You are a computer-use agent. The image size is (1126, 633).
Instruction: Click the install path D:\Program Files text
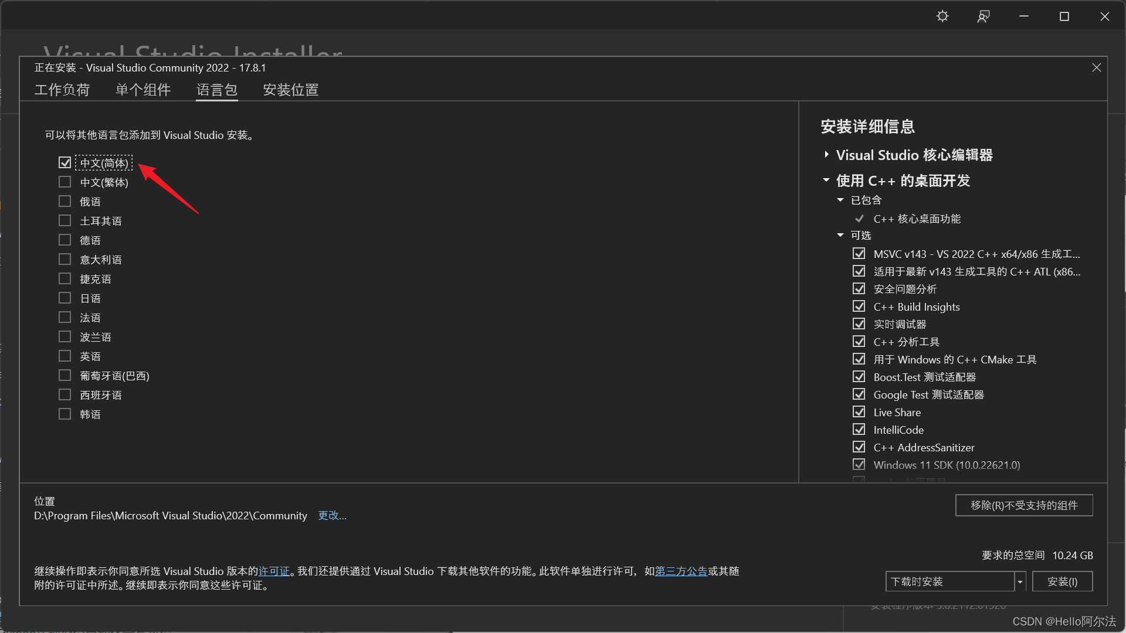coord(171,516)
